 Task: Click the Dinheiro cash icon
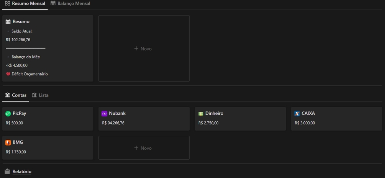click(x=201, y=114)
